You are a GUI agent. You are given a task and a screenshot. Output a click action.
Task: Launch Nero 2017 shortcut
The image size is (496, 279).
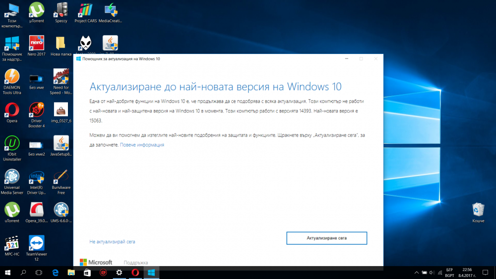[x=37, y=46]
